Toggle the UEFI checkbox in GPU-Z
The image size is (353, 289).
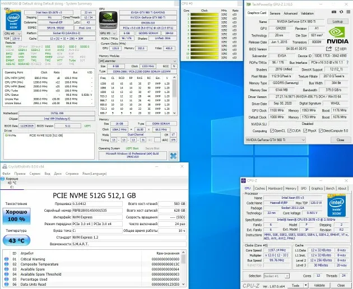tap(337, 49)
